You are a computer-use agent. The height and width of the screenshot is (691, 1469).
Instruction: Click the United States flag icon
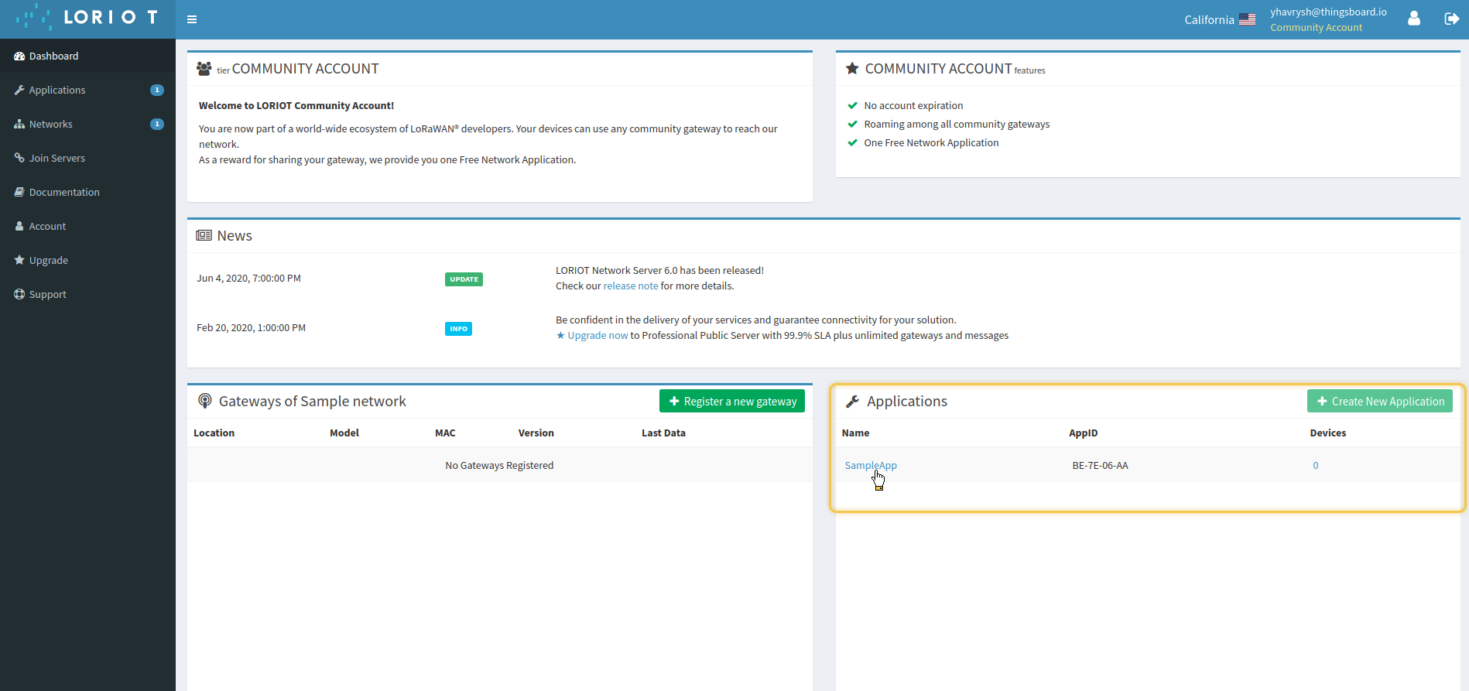[x=1247, y=19]
